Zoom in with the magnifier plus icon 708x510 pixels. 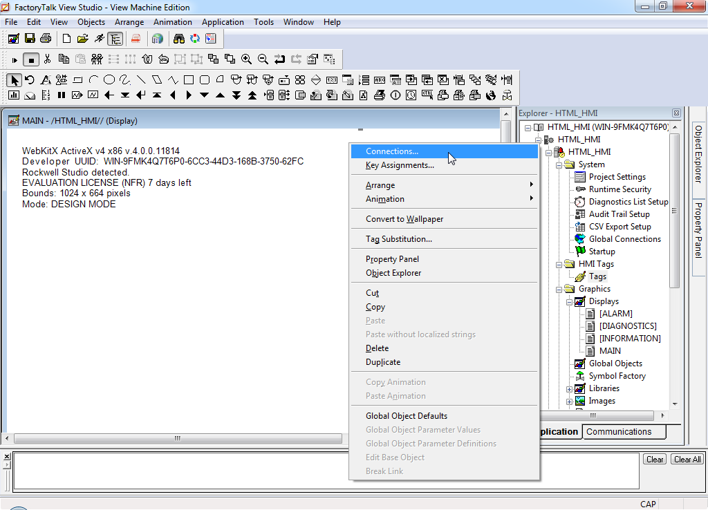click(246, 59)
